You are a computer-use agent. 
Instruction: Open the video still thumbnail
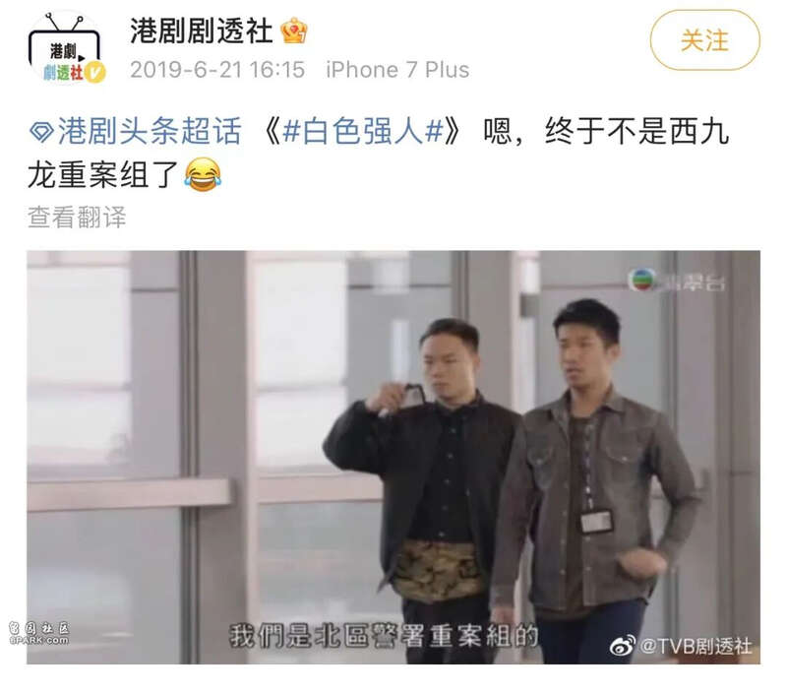click(393, 457)
